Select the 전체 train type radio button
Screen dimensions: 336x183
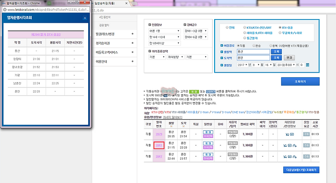[227, 27]
